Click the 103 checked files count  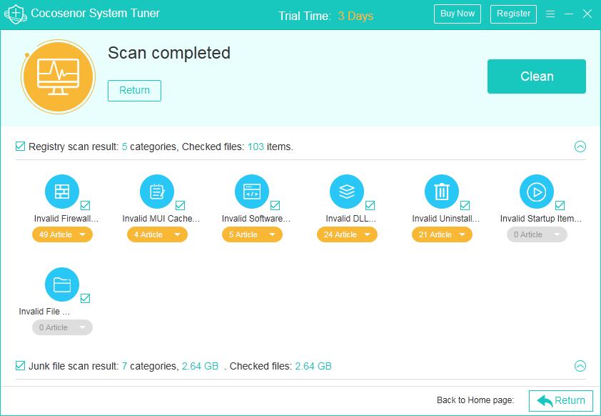tap(256, 147)
